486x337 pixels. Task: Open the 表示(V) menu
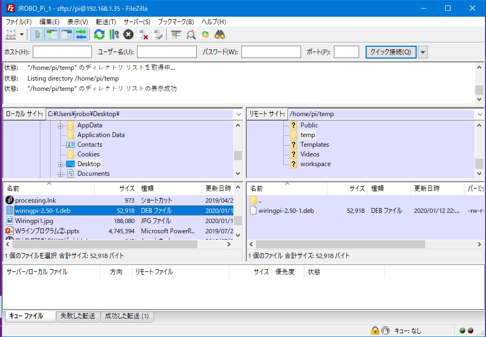[x=77, y=21]
